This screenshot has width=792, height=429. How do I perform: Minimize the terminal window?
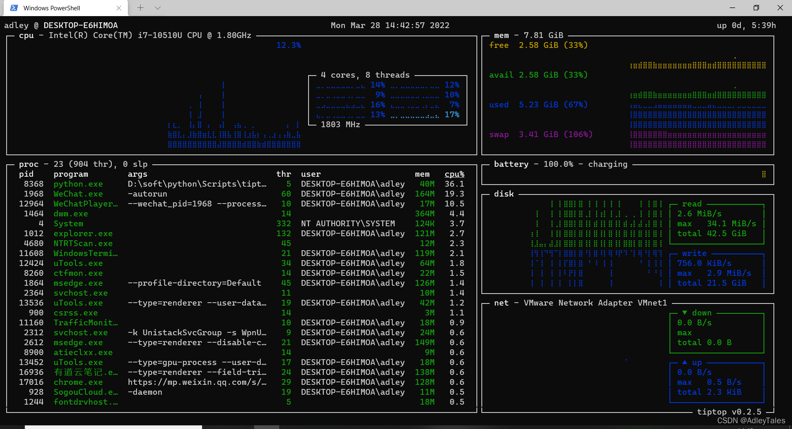tap(732, 8)
